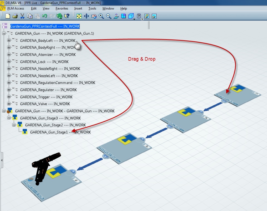Click the side panel expand arrow handle
The width and height of the screenshot is (267, 211).
pos(2,161)
